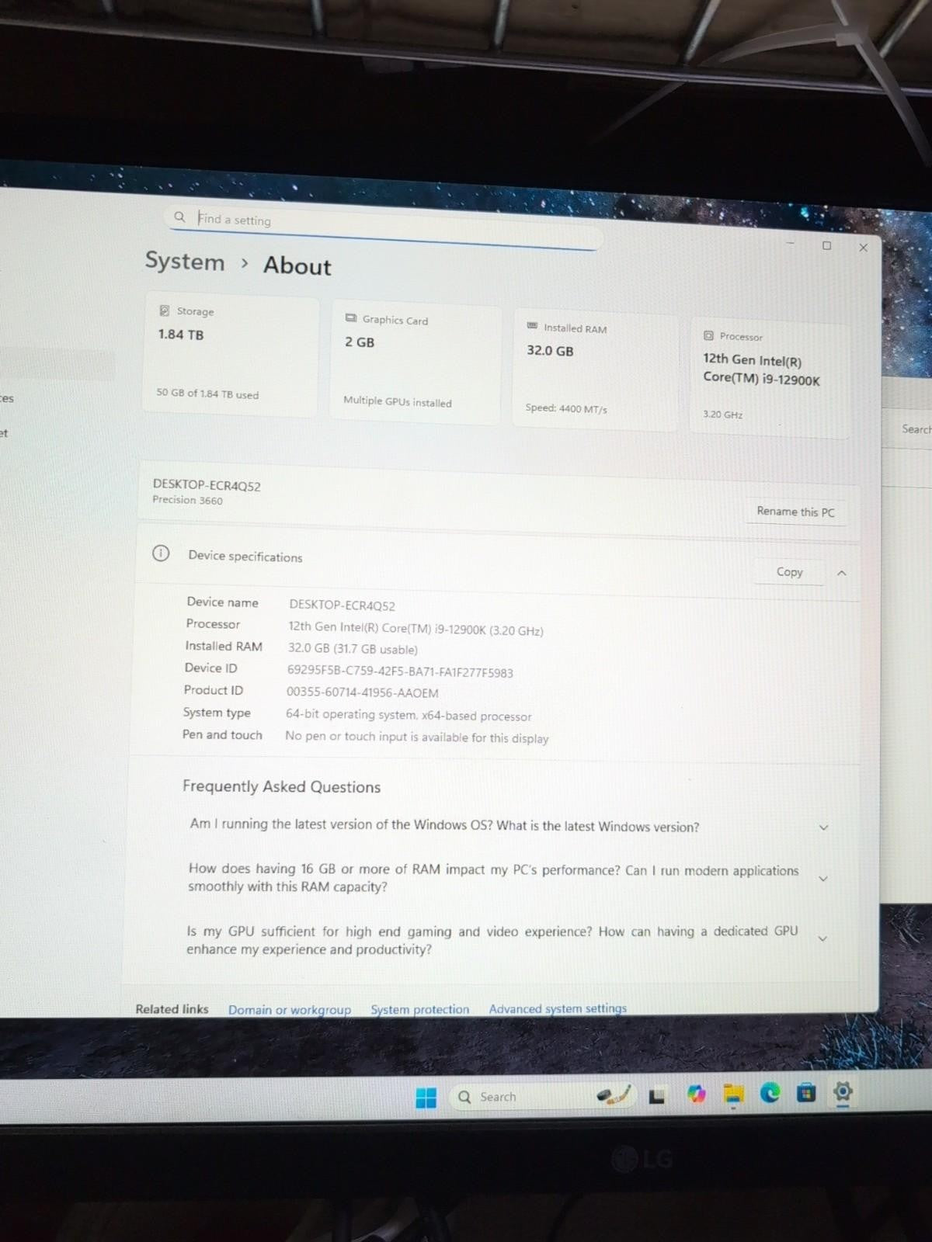The height and width of the screenshot is (1242, 932).
Task: Click the 'Multiple GPUs installed' text
Action: coord(398,401)
